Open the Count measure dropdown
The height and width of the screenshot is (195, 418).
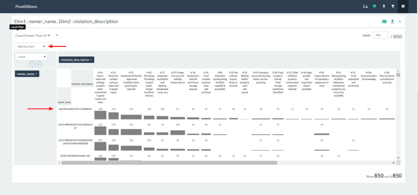[x=31, y=57]
